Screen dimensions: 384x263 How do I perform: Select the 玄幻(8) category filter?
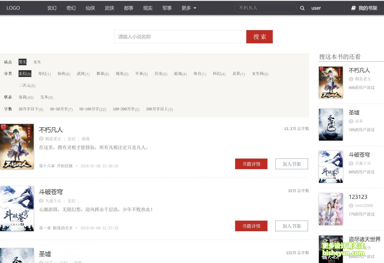25,73
